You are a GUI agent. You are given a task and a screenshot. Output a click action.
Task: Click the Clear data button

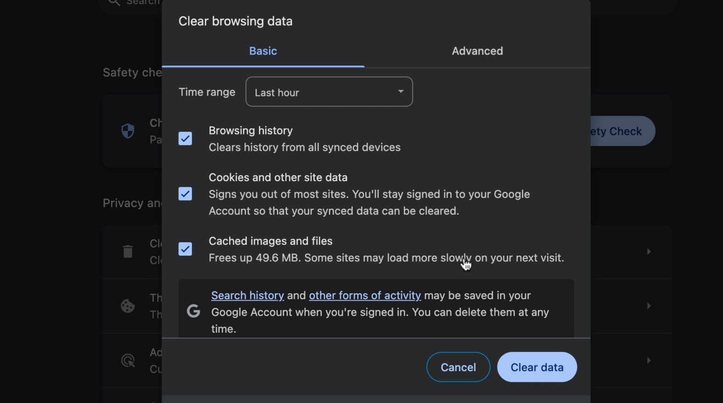[x=537, y=367]
